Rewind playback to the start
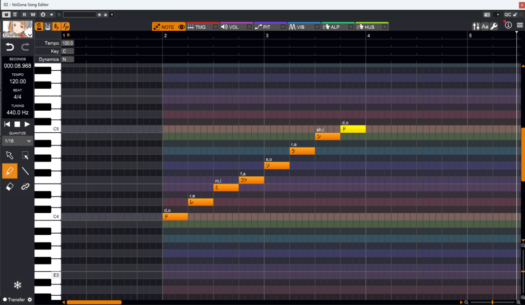 (7, 124)
